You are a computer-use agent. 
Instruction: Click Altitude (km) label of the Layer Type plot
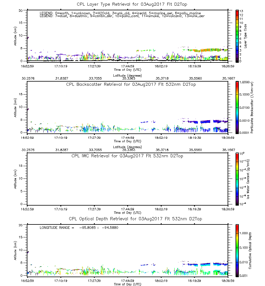[x=15, y=36]
